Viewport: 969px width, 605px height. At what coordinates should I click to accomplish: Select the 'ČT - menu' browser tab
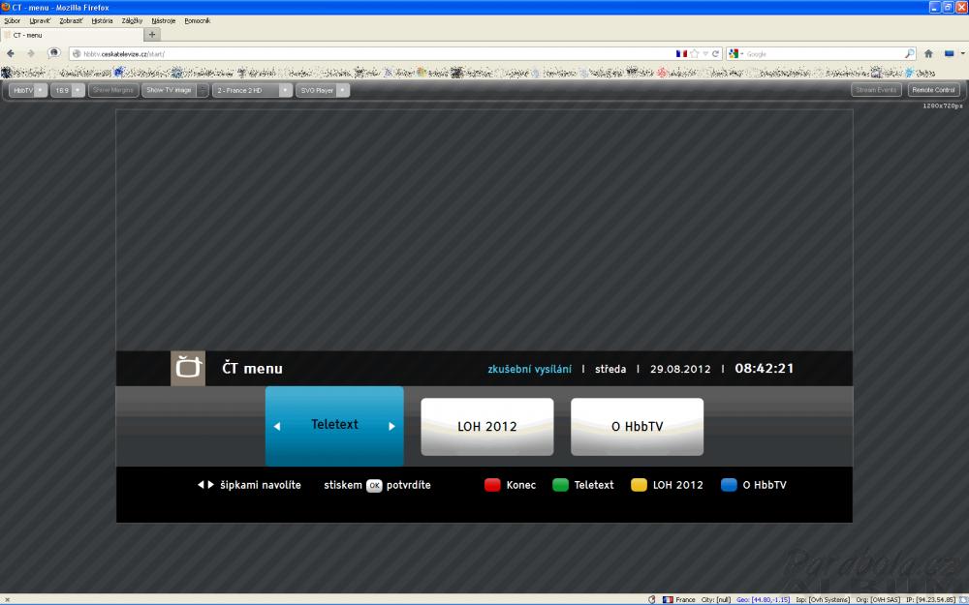pos(72,35)
